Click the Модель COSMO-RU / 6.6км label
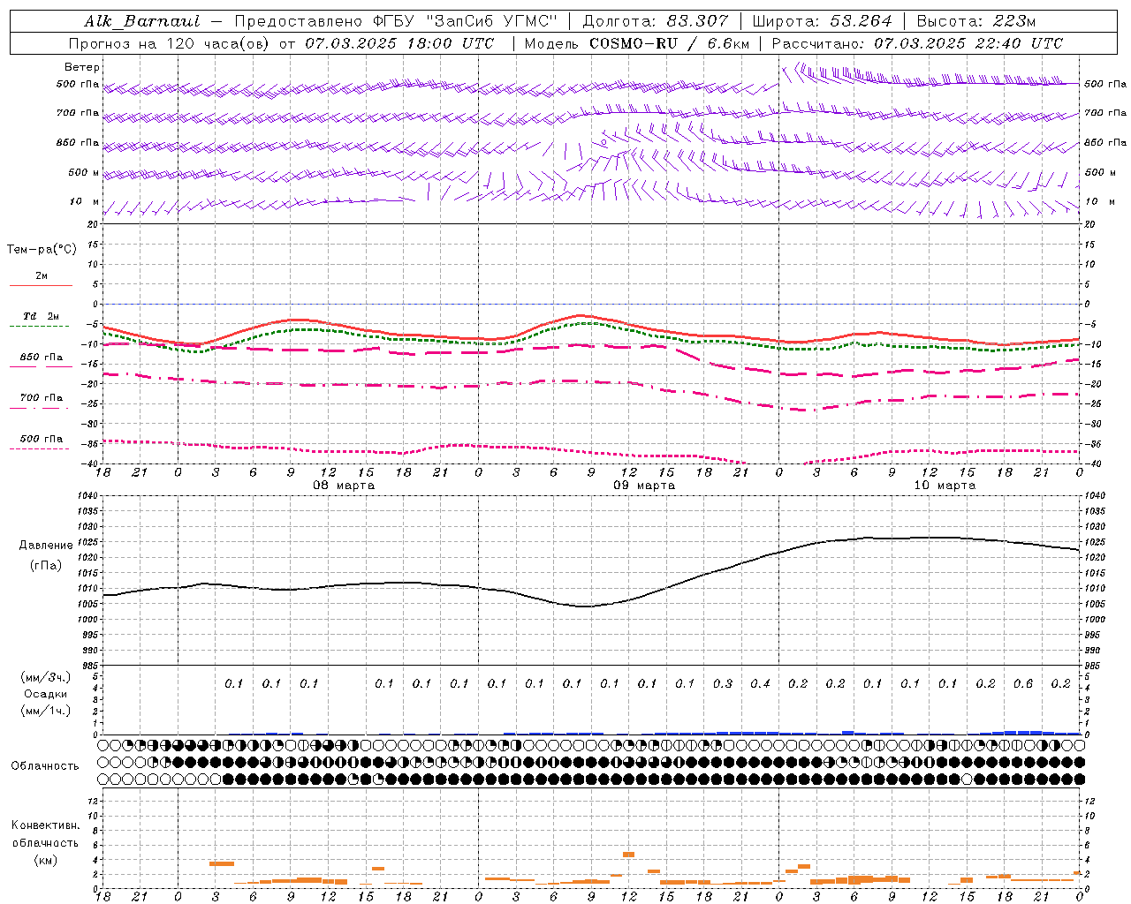This screenshot has height=904, width=1131. (636, 43)
